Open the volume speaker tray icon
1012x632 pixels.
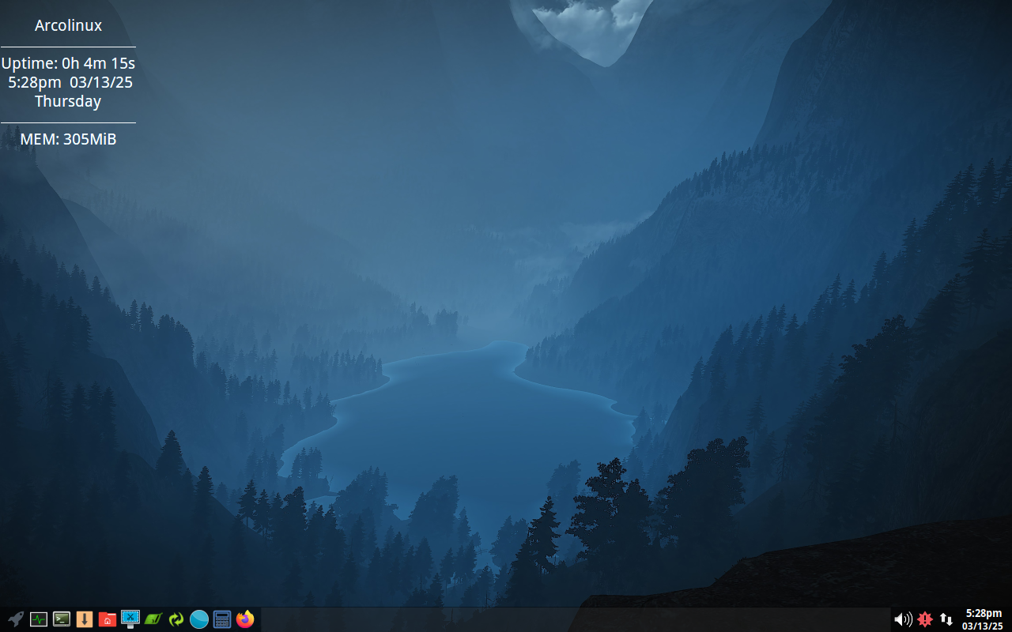coord(903,619)
